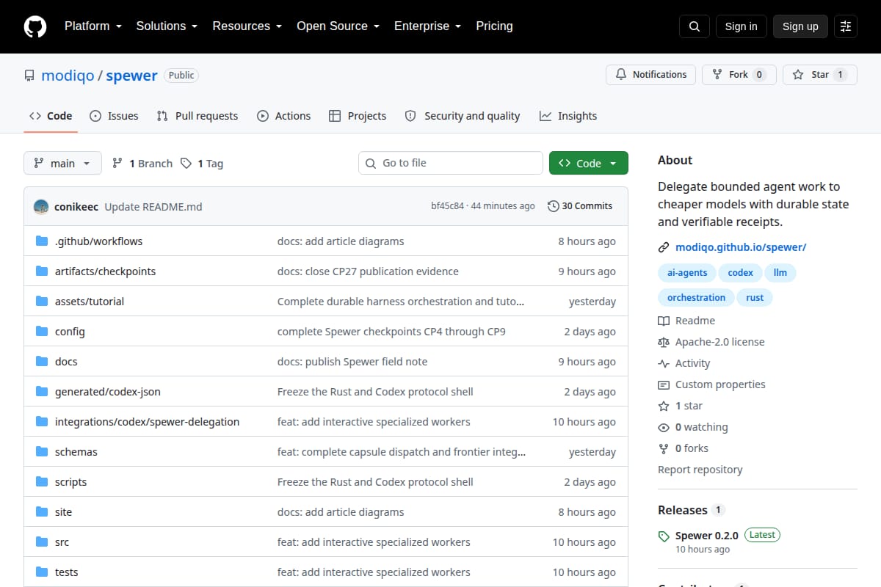
Task: Click repository icon before modiqo
Action: (x=29, y=76)
